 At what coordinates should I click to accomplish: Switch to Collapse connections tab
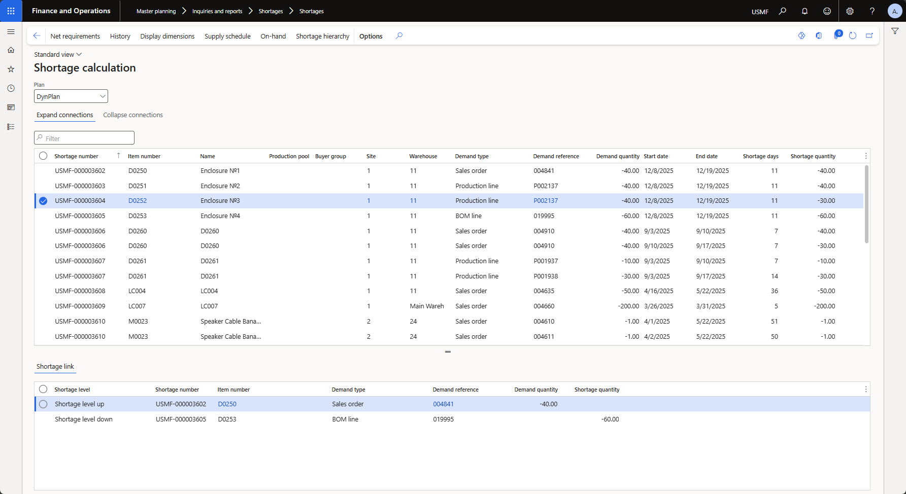[x=133, y=115]
